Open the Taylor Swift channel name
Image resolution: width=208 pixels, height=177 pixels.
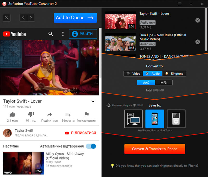point(24,131)
